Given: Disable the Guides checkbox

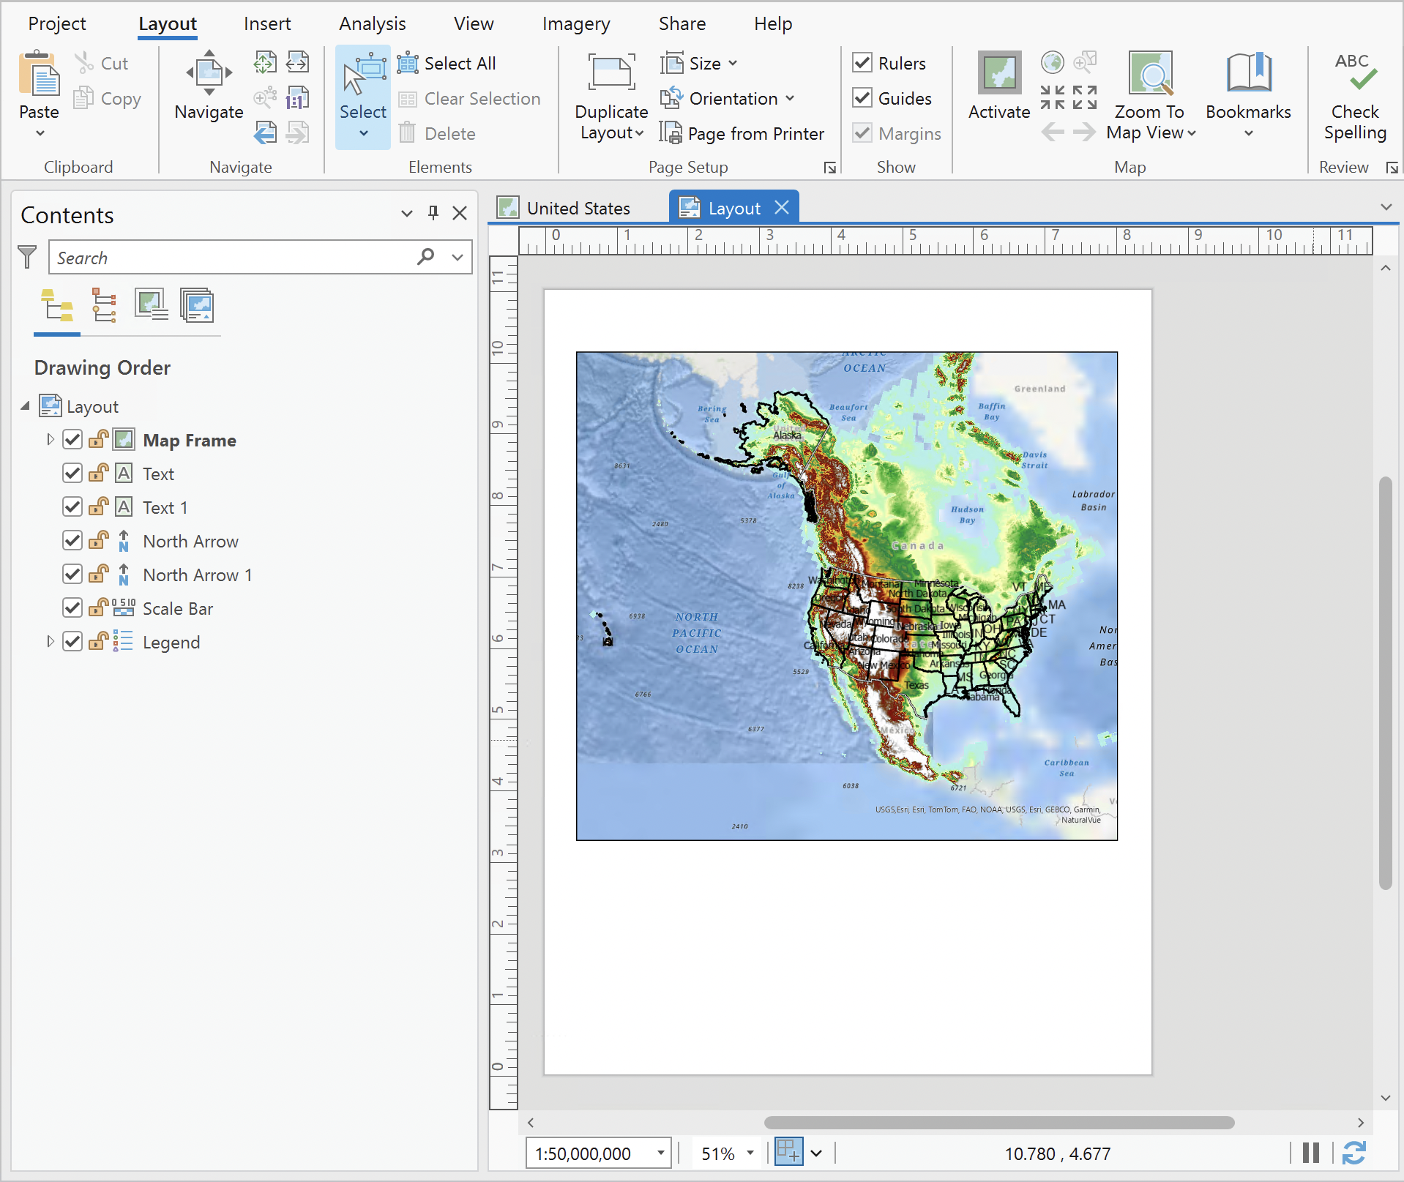Looking at the screenshot, I should [x=862, y=98].
